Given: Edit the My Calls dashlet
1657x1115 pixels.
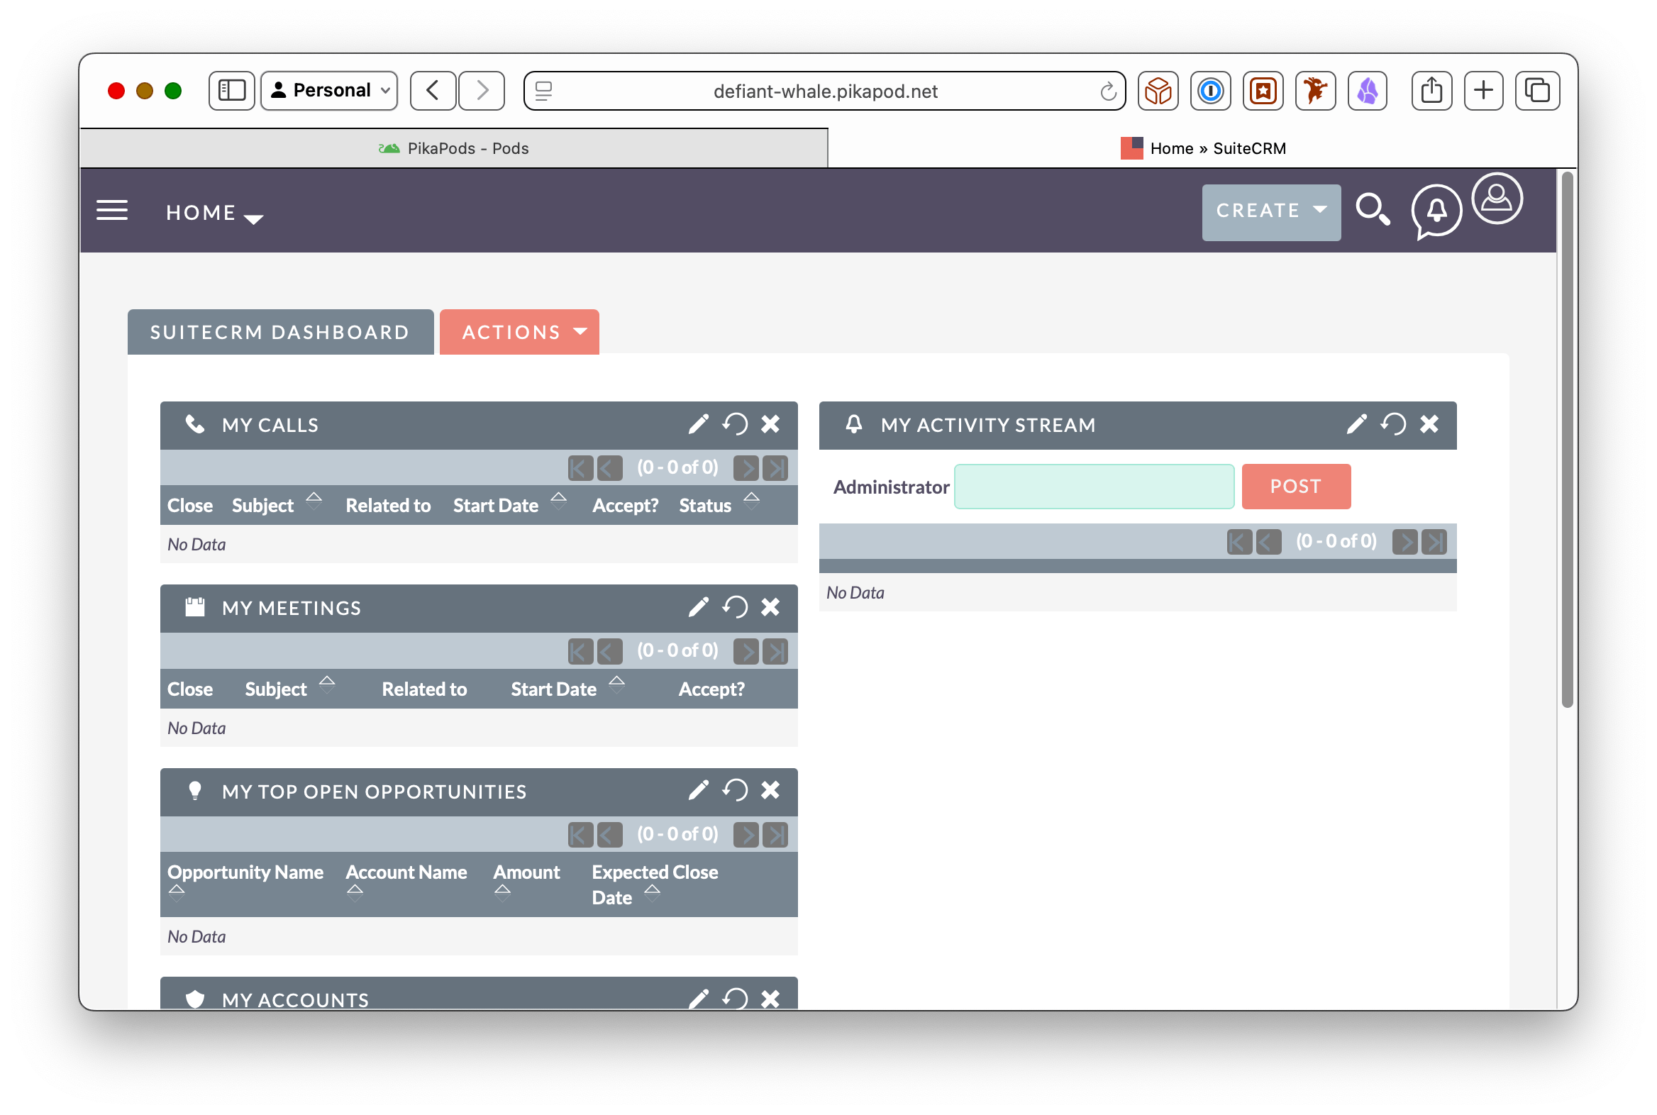Looking at the screenshot, I should click(x=698, y=425).
